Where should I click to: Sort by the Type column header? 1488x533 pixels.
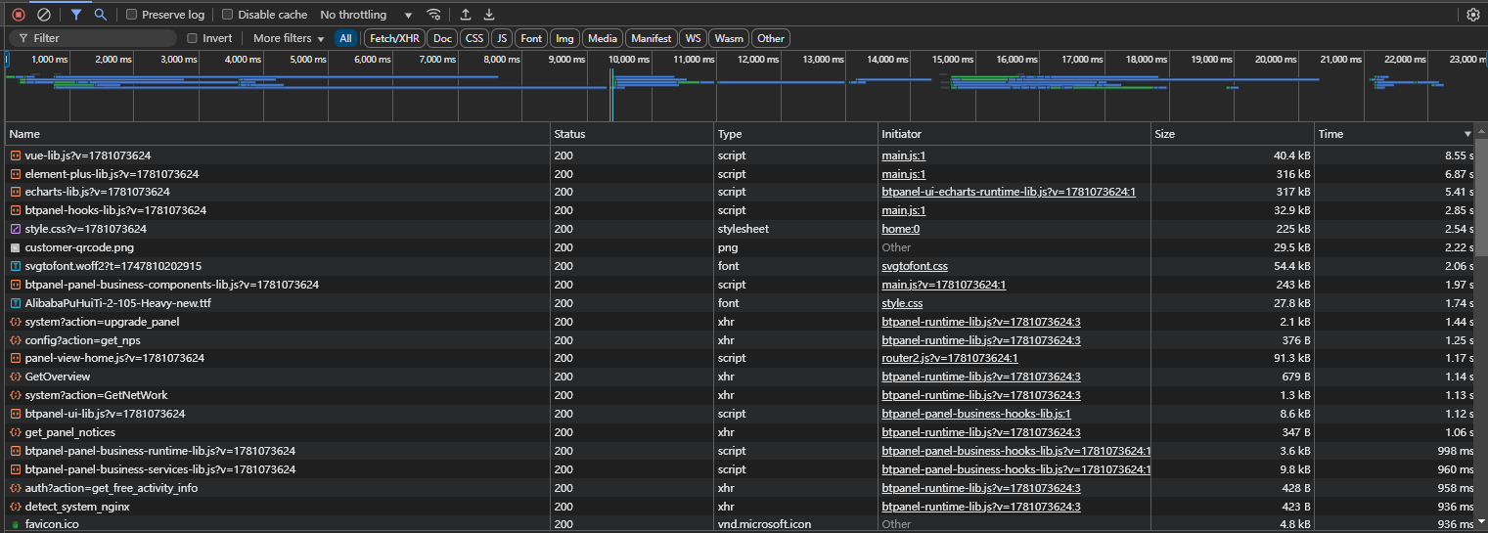[x=795, y=134]
